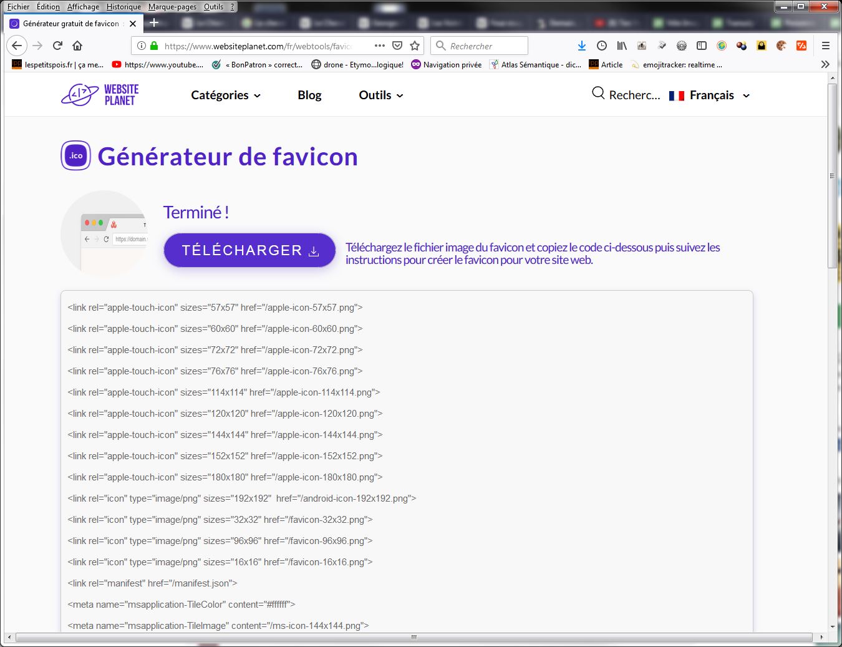Open the Historique menu
Viewport: 842px width, 647px height.
pyautogui.click(x=123, y=7)
